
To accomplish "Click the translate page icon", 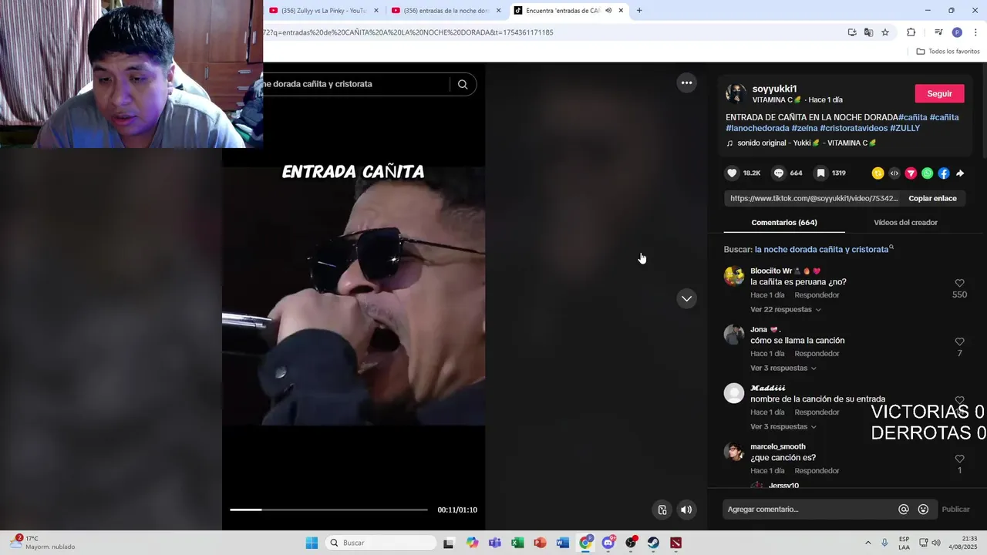I will 868,32.
